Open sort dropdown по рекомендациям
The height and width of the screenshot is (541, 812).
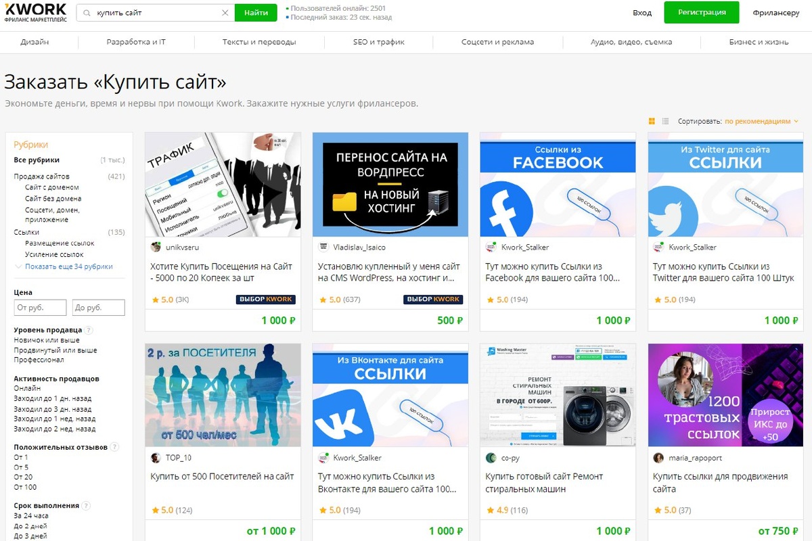(761, 121)
